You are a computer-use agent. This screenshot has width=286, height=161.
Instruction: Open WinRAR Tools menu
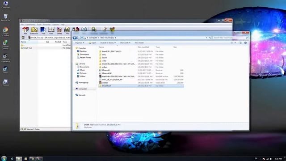[39, 25]
